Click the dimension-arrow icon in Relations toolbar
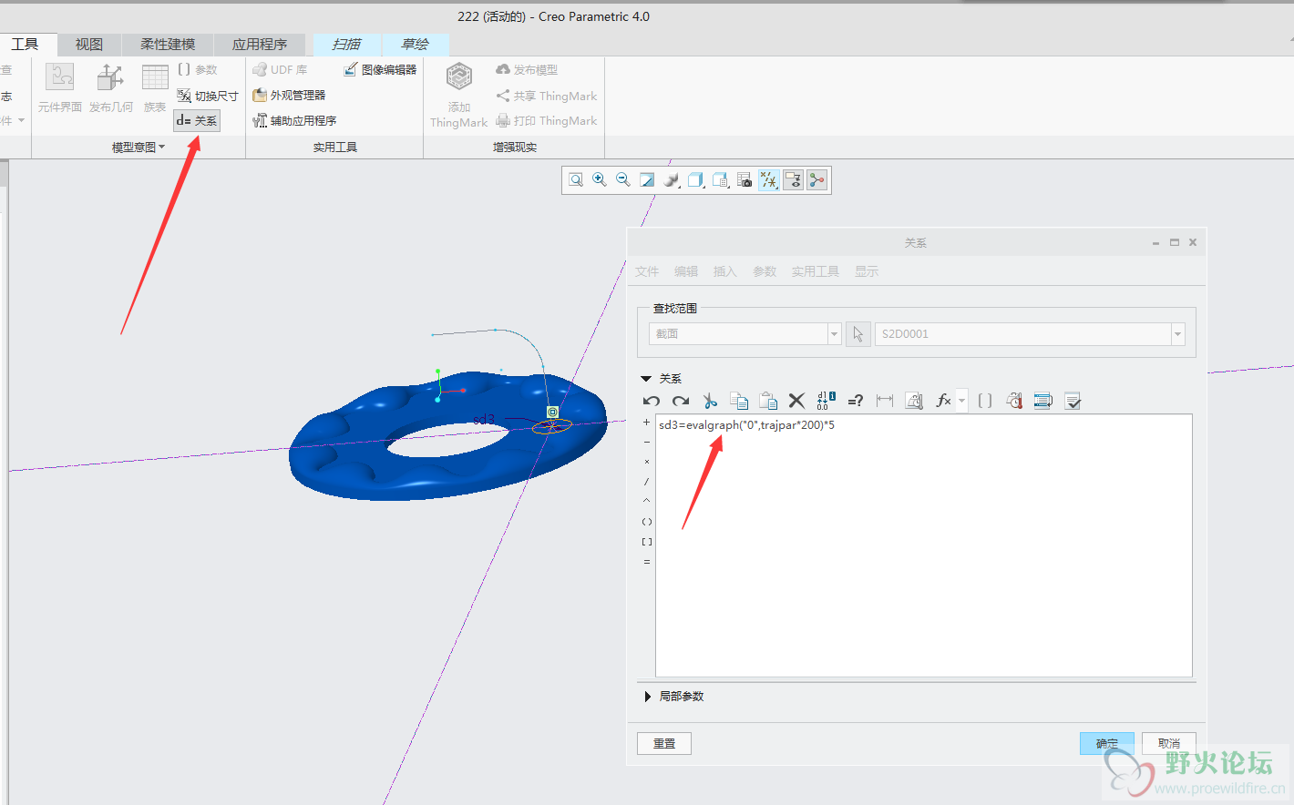 (x=885, y=401)
